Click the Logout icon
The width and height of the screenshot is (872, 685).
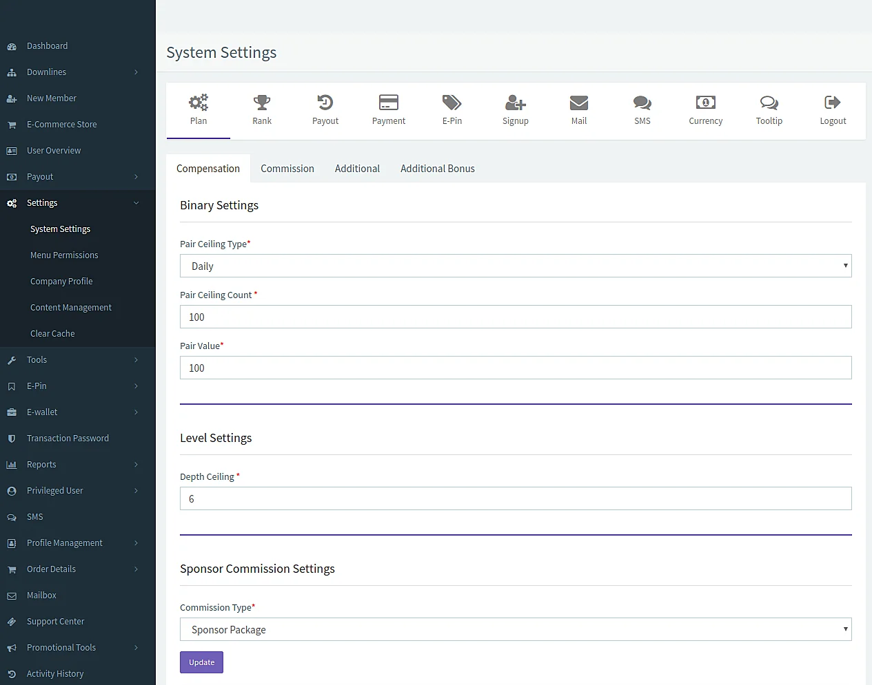tap(833, 103)
